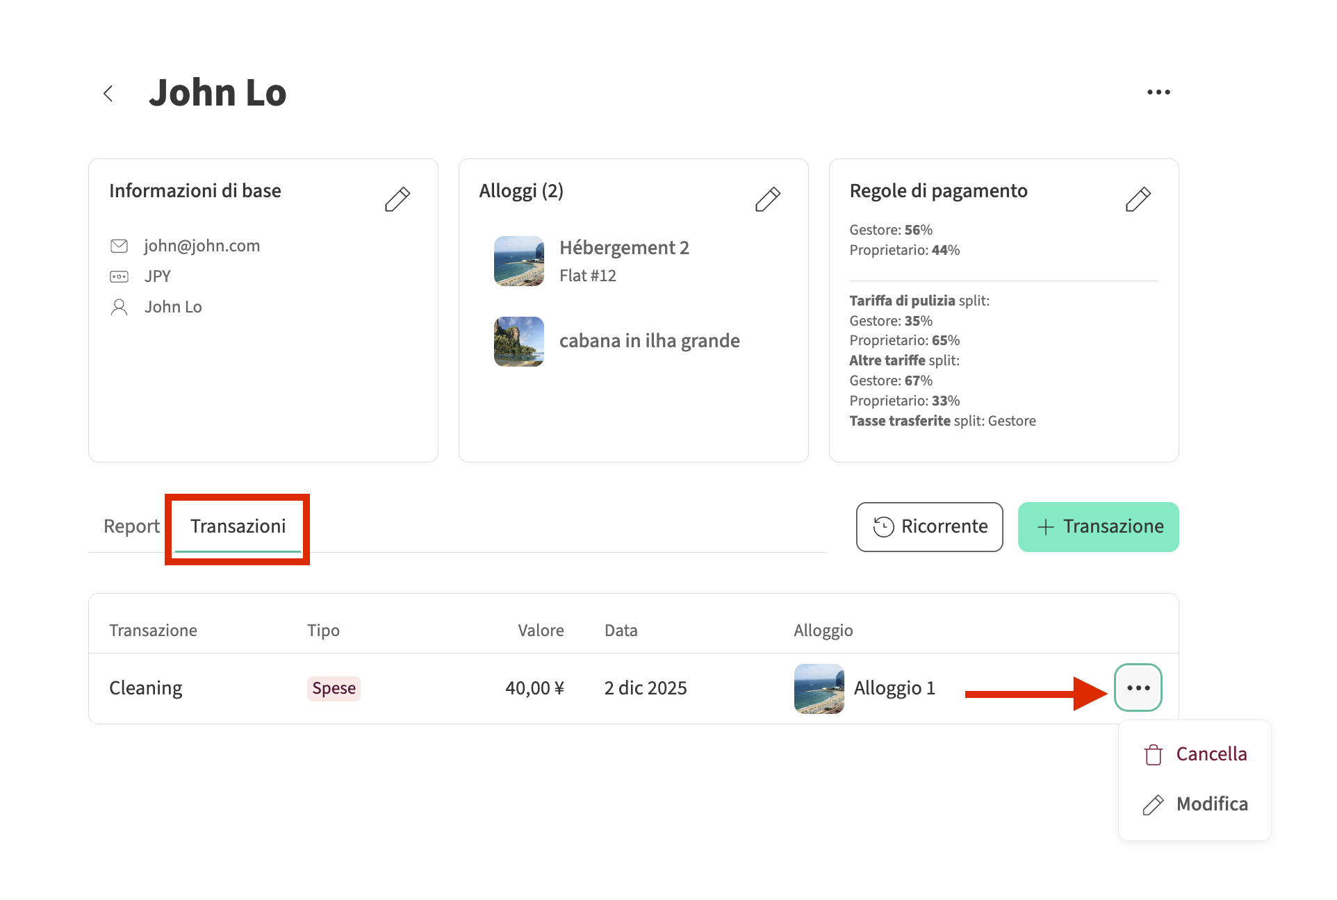Open the page options three-dot menu at top

pyautogui.click(x=1158, y=92)
